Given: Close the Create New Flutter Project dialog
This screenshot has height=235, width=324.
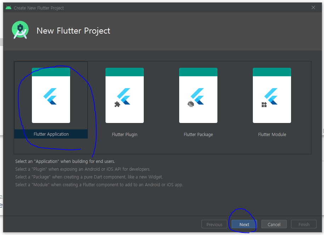Looking at the screenshot, I should point(313,8).
